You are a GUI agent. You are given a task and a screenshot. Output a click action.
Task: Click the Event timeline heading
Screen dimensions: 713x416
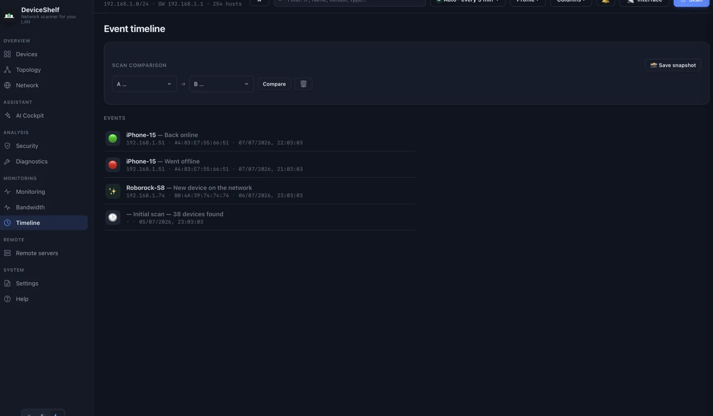coord(135,29)
